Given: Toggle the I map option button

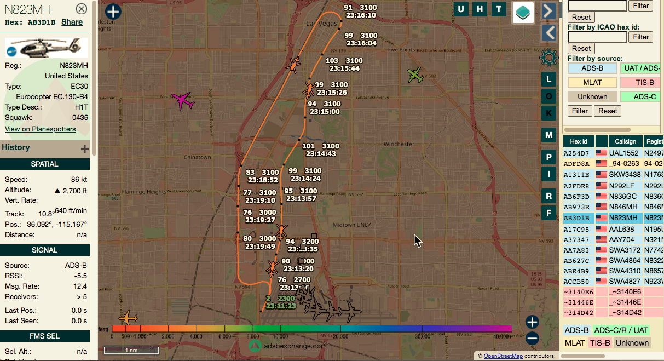Looking at the screenshot, I should click(x=548, y=174).
